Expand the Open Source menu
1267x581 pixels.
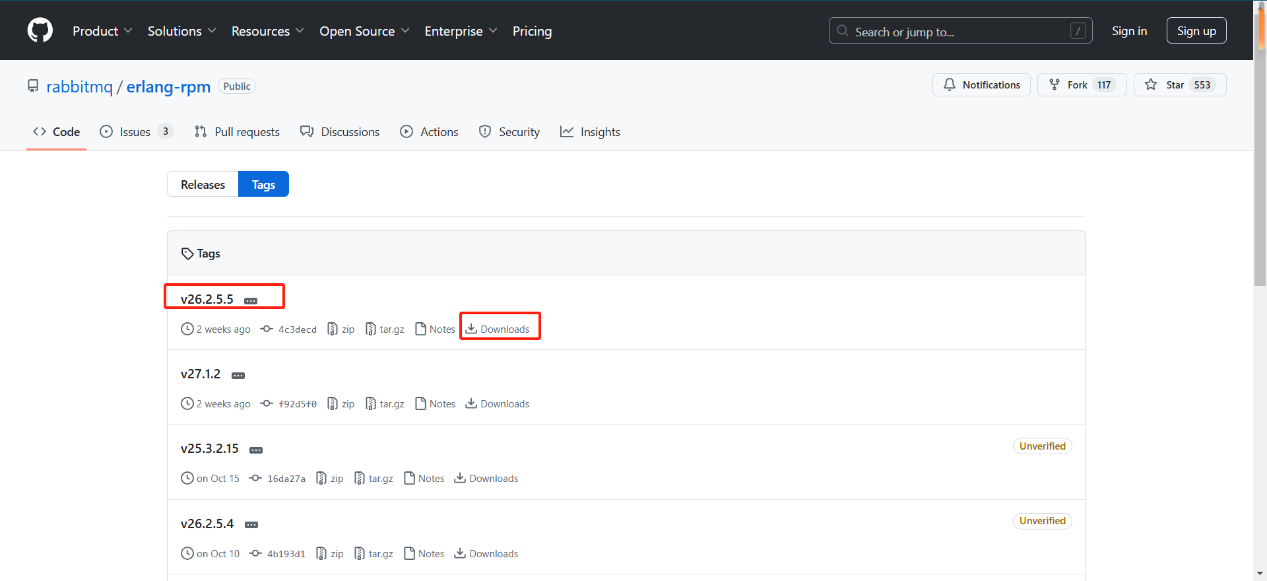tap(364, 31)
